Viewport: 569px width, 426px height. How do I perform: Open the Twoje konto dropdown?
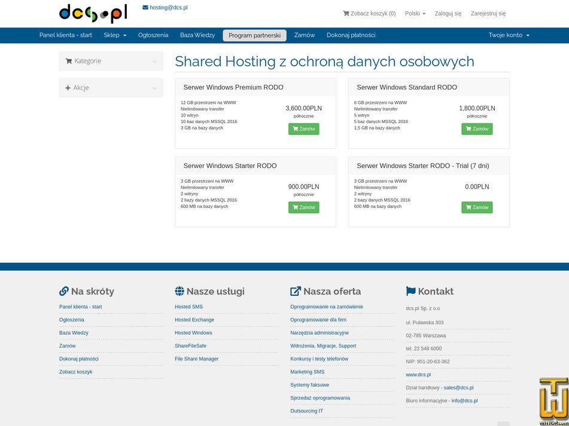click(509, 35)
